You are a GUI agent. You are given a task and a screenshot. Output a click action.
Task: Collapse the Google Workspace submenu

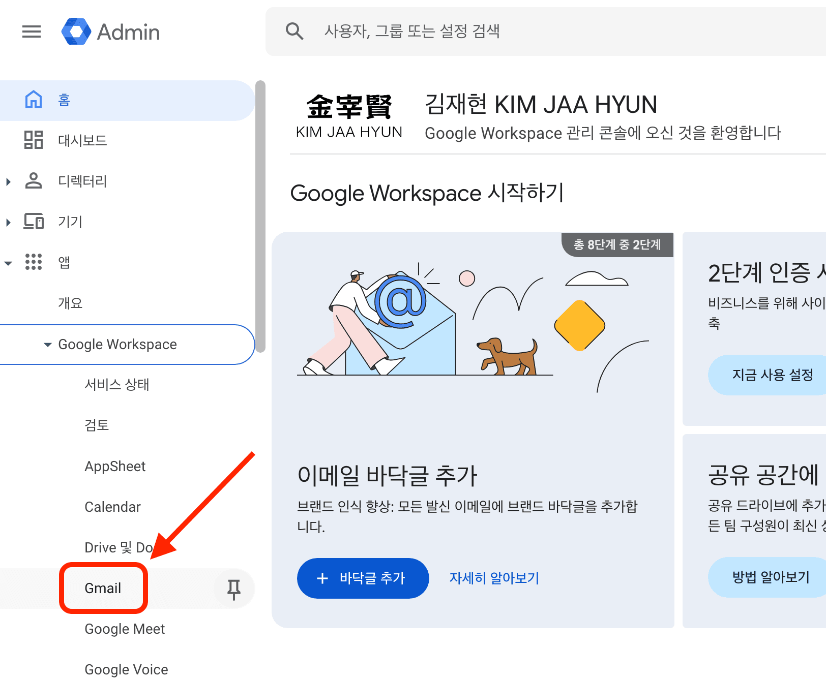[48, 345]
